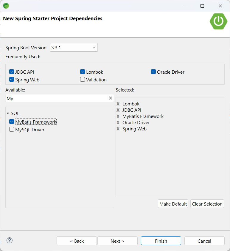The width and height of the screenshot is (230, 251).
Task: Remove Lombok from selected list
Action: tap(118, 104)
